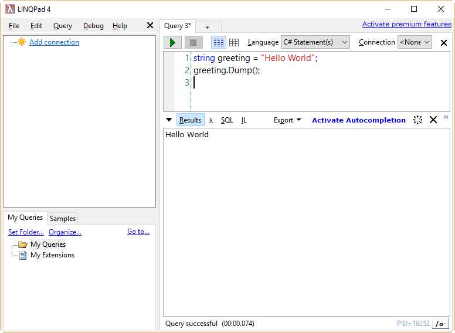Minimize the LINQPad window
This screenshot has height=333, width=455.
pyautogui.click(x=388, y=9)
